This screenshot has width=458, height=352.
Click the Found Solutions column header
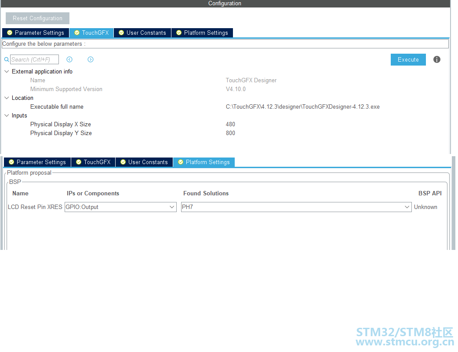(206, 193)
